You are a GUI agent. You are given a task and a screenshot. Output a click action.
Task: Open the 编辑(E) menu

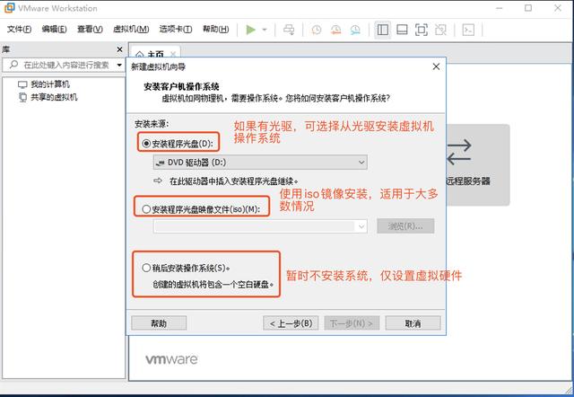point(54,29)
